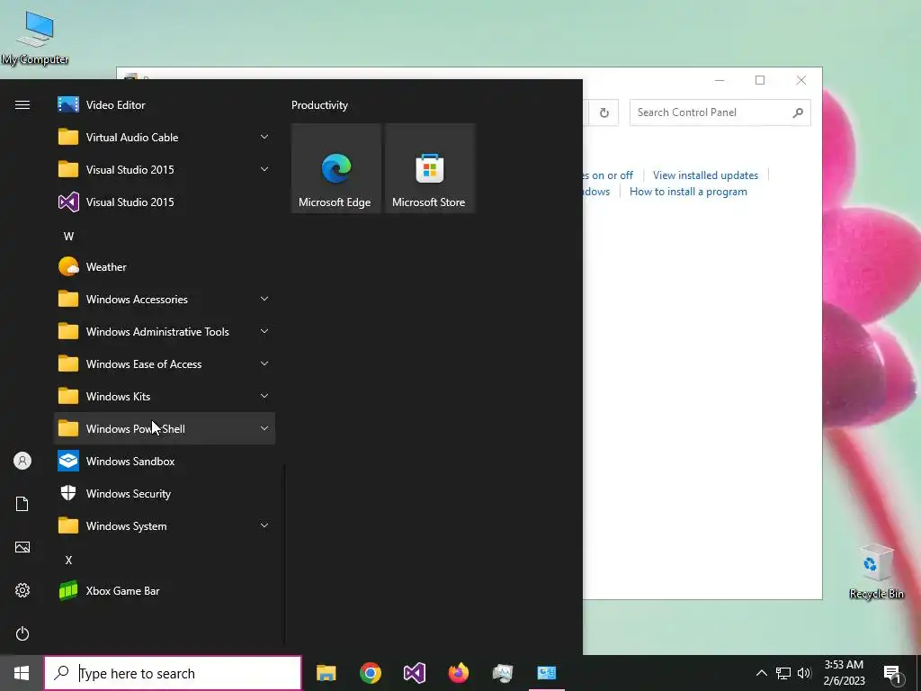Screen dimensions: 921x691
Task: Open Settings gear in Start menu
Action: click(x=22, y=590)
